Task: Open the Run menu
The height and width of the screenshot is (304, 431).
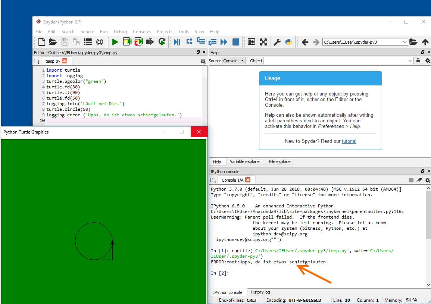Action: coord(104,32)
